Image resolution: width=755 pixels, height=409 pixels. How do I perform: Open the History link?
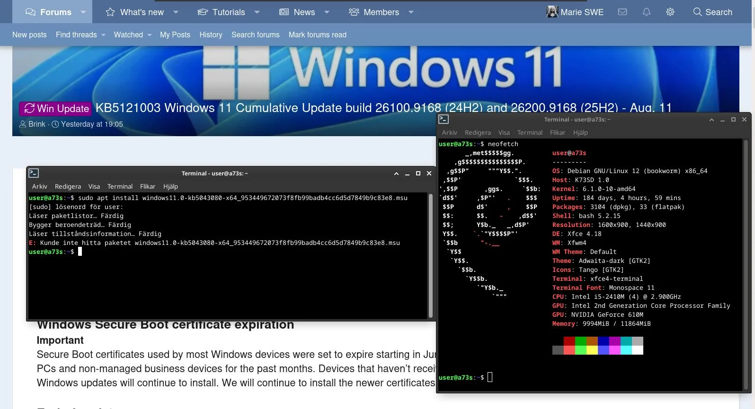click(x=211, y=35)
